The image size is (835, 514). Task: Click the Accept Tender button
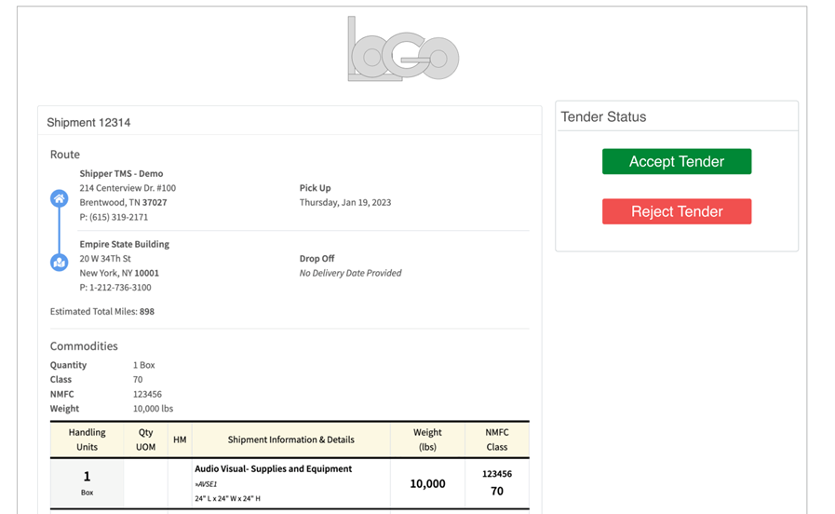point(676,161)
